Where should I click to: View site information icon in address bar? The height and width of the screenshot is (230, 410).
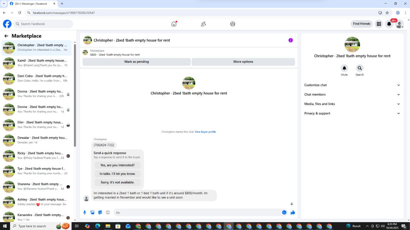(29, 13)
